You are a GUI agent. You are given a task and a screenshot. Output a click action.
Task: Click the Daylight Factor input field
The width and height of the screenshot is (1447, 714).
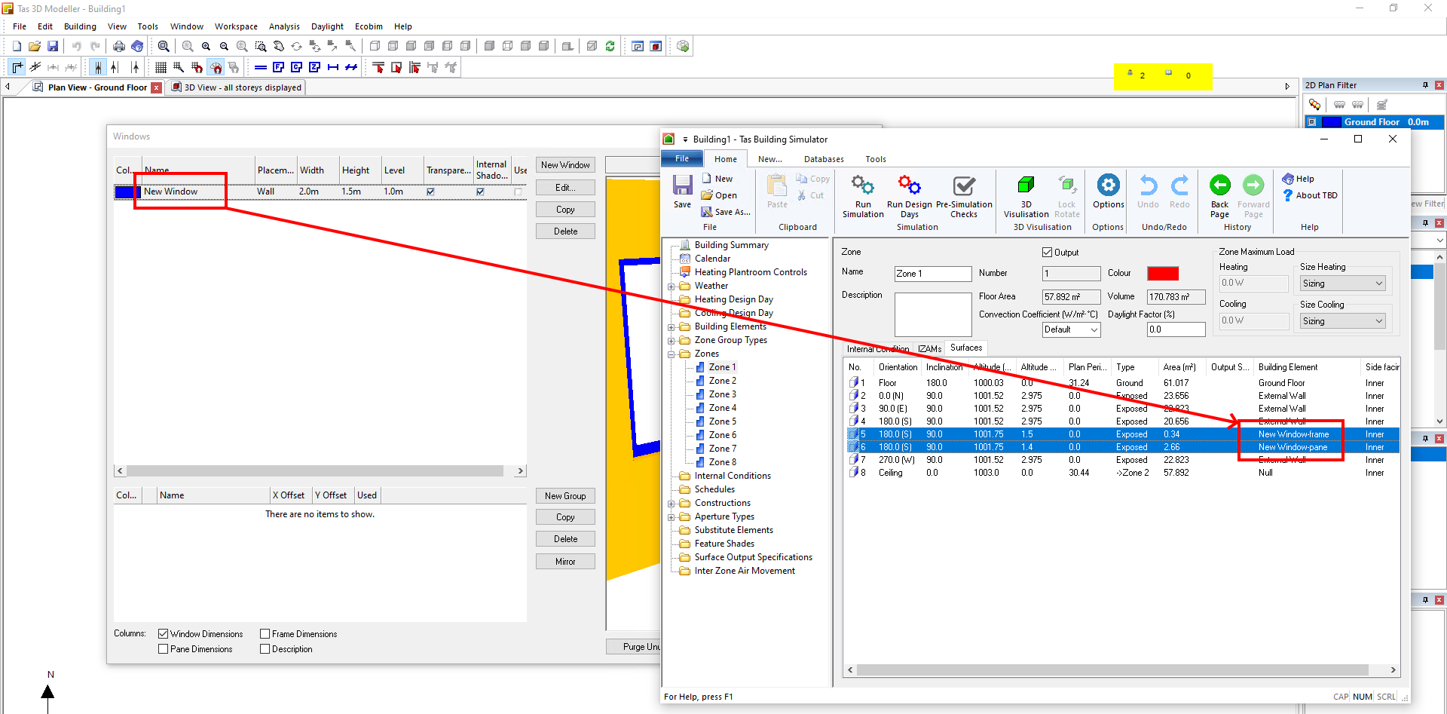point(1176,329)
